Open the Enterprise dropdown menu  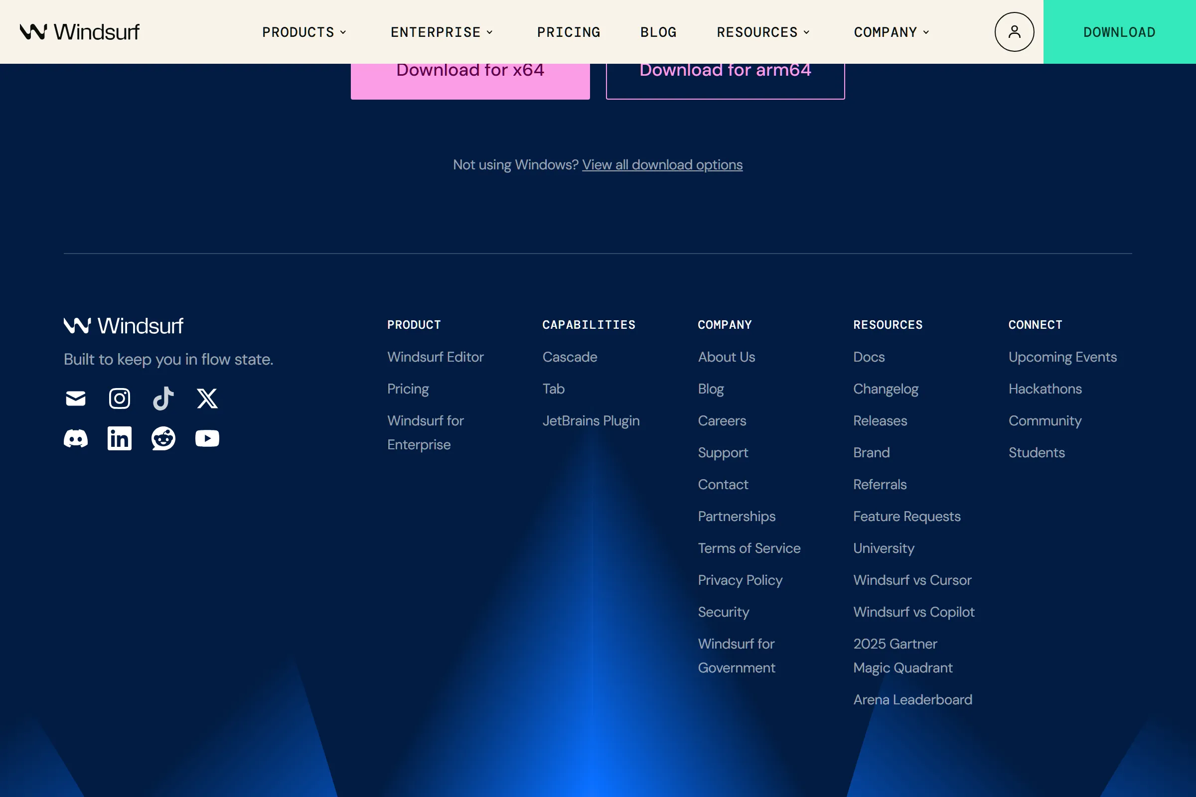[441, 31]
